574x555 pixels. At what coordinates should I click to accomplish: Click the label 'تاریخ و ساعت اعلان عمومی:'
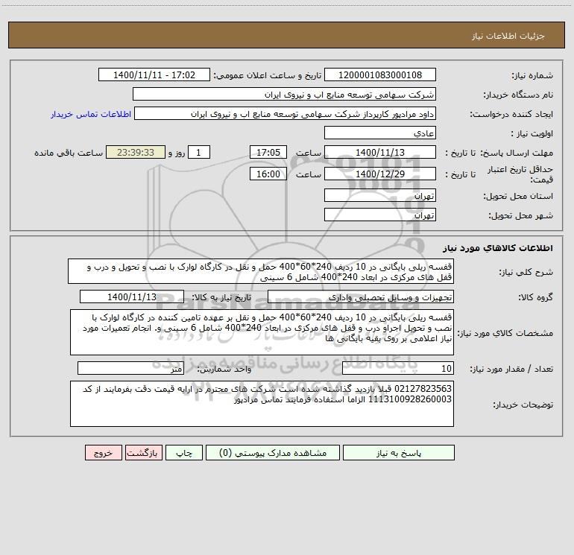[x=267, y=75]
